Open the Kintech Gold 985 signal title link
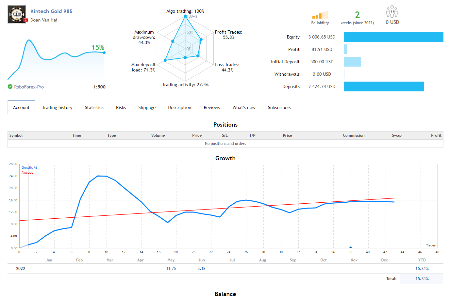 coord(51,11)
